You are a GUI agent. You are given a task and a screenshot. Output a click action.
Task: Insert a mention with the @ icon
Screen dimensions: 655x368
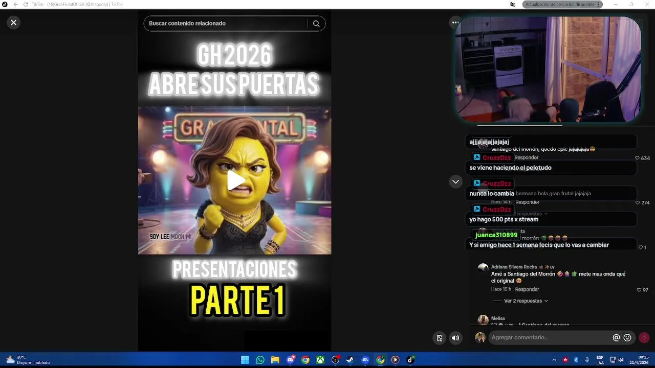617,338
